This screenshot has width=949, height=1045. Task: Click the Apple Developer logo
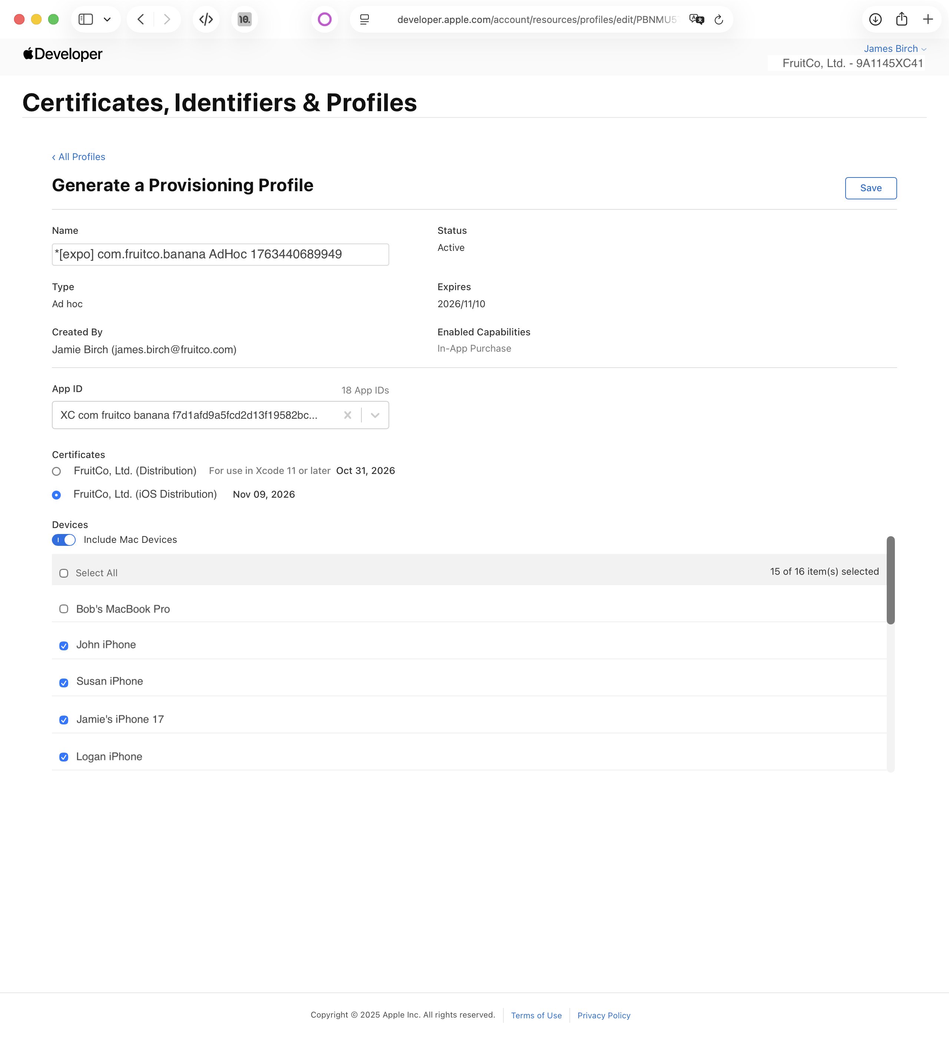(63, 54)
